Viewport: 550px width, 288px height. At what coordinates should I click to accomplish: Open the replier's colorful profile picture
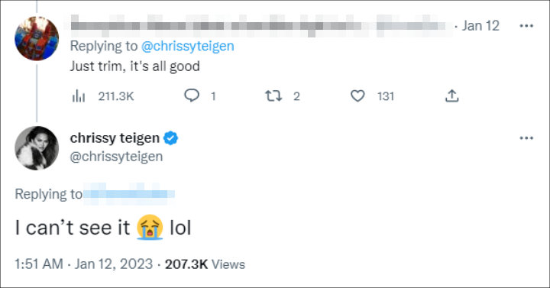click(37, 38)
